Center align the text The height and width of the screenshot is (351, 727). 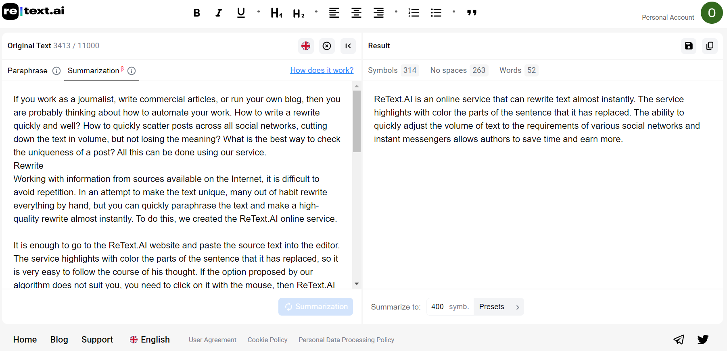[356, 13]
